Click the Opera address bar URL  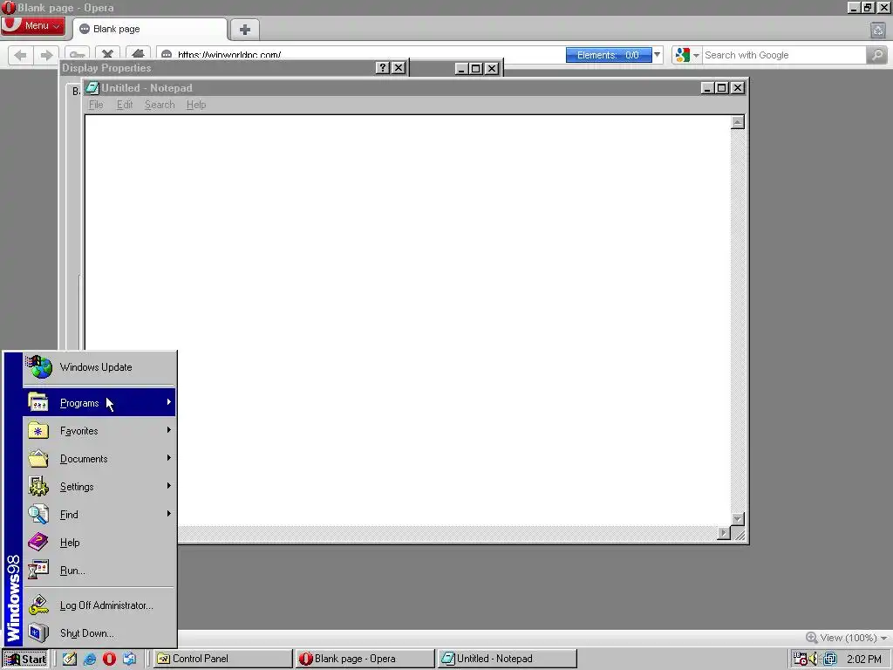(229, 55)
